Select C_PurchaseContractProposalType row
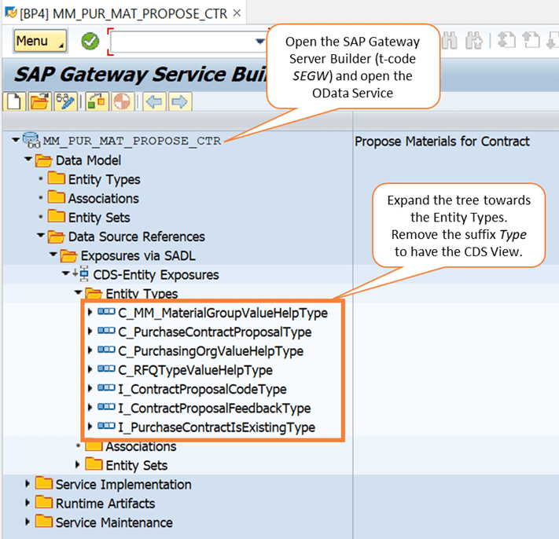The width and height of the screenshot is (559, 539). 215,332
